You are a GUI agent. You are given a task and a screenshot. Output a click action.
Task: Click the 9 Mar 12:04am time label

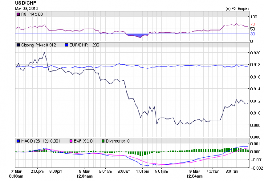194,174
